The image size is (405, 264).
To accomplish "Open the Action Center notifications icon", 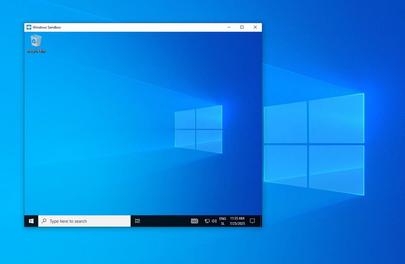I will point(252,221).
